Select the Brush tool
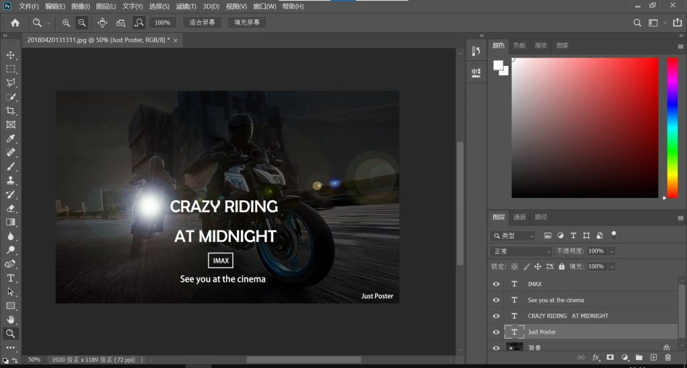This screenshot has height=368, width=687. (x=11, y=166)
